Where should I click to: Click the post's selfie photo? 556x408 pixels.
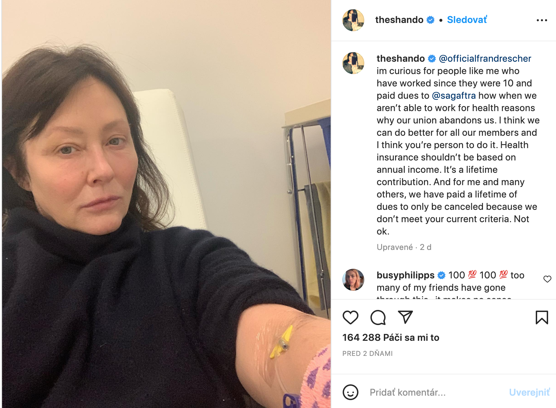coord(166,204)
